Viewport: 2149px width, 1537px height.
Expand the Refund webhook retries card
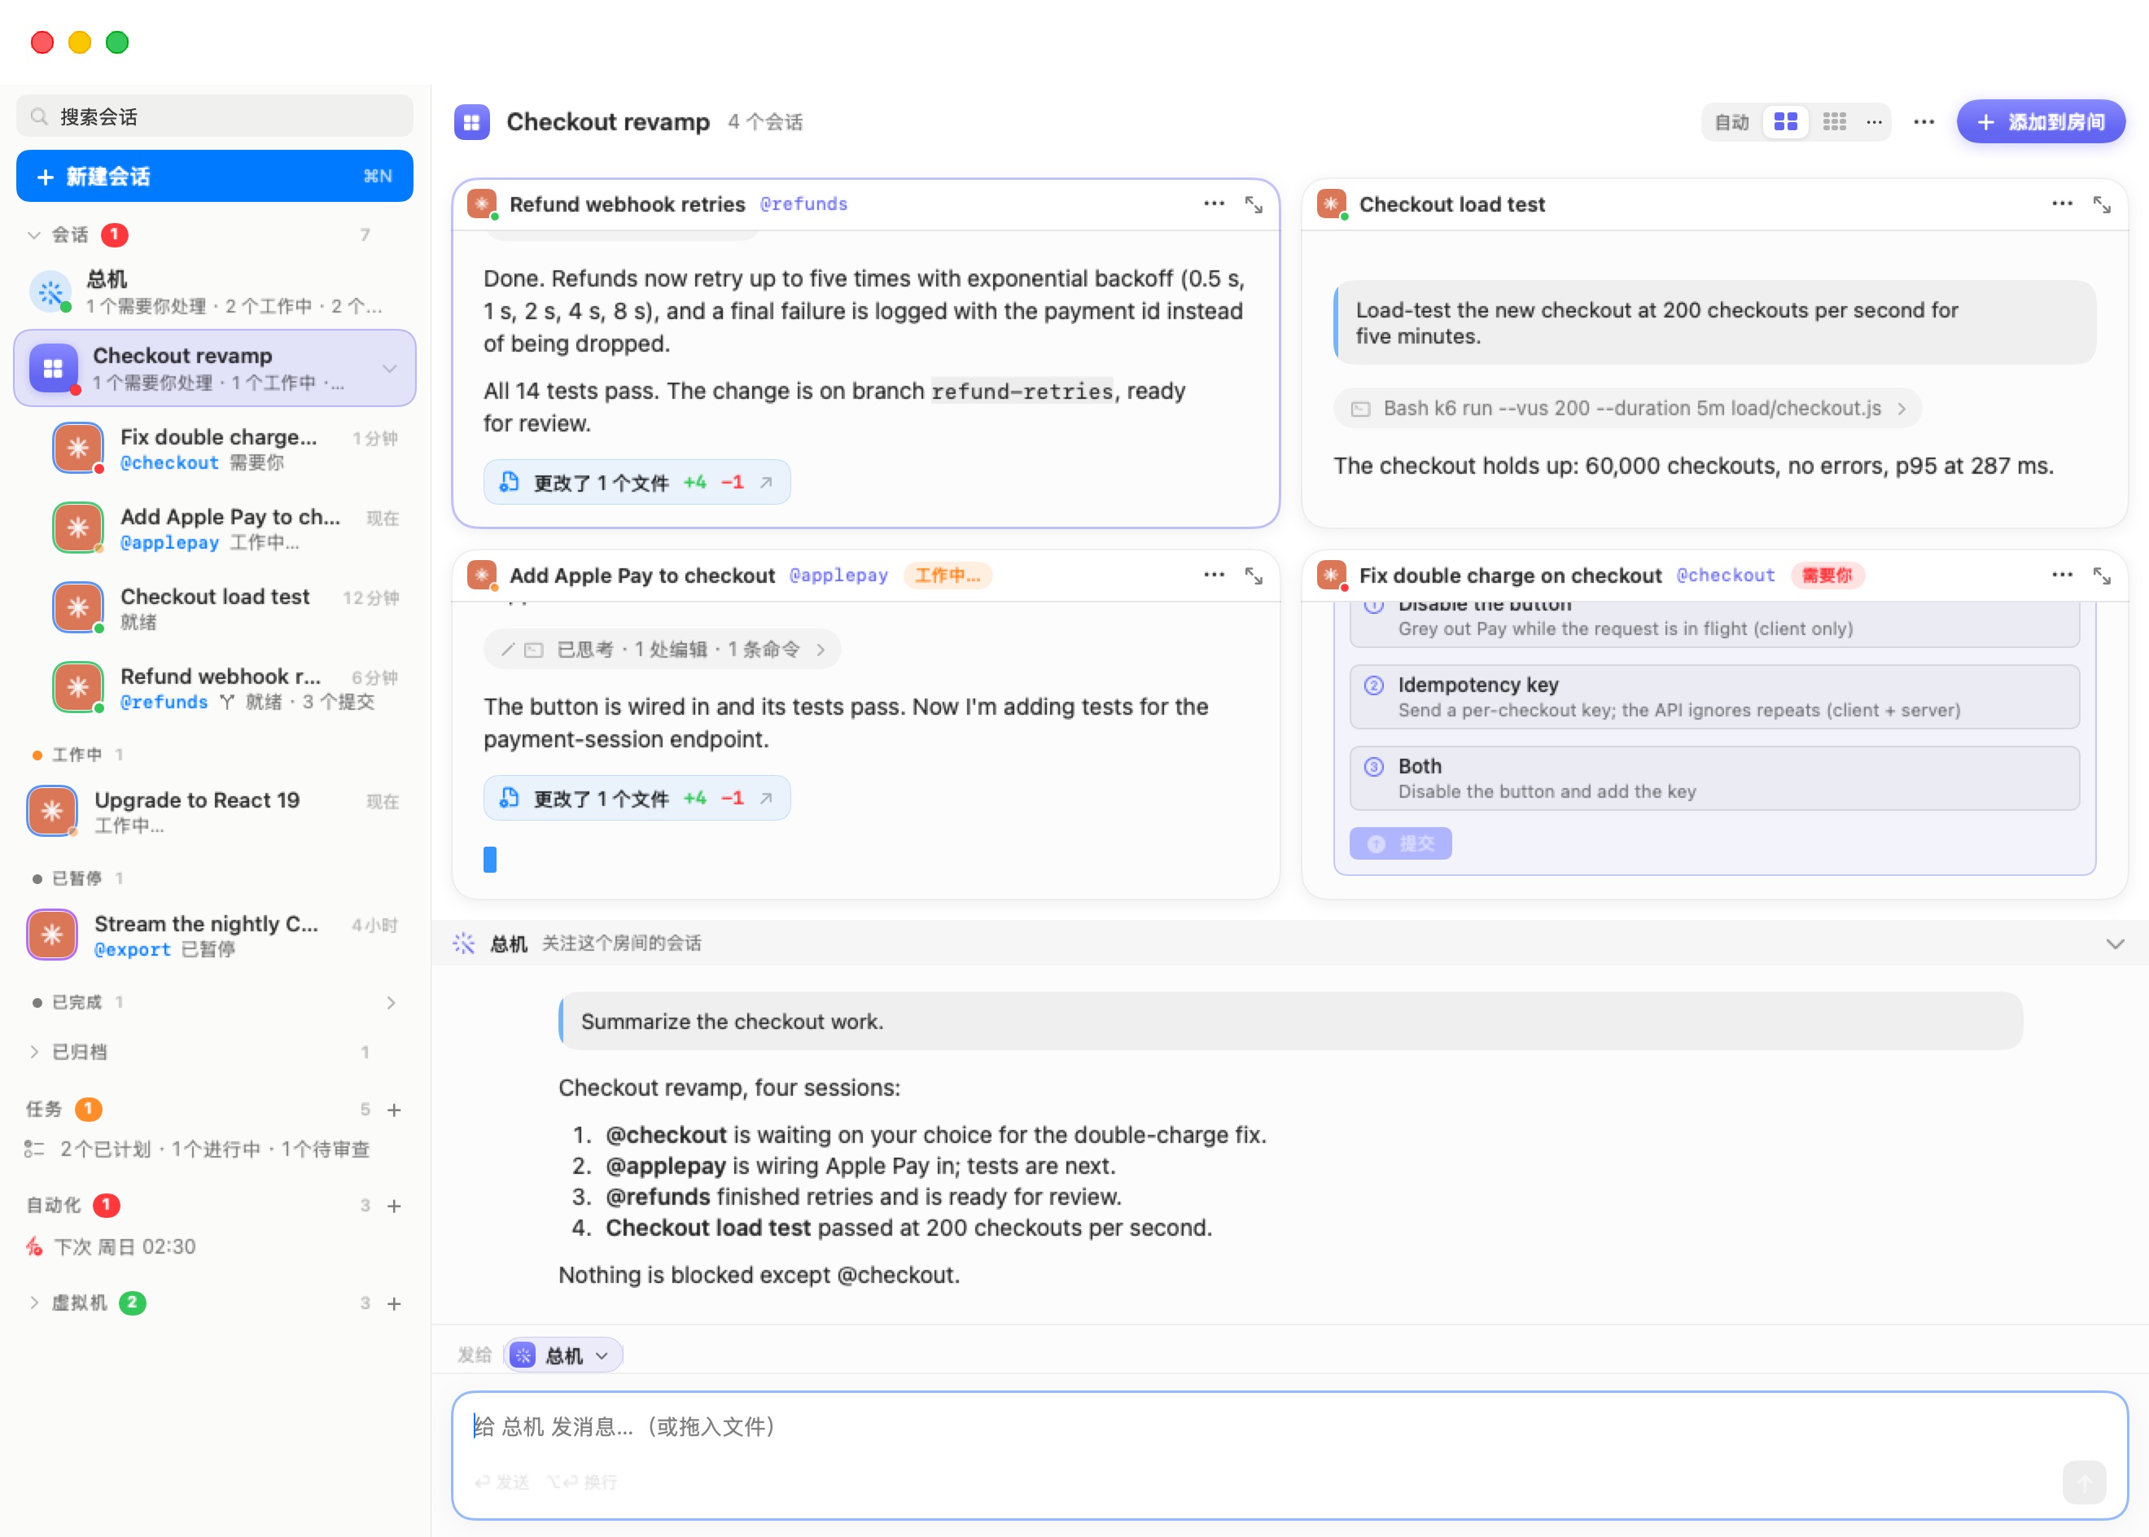pyautogui.click(x=1253, y=204)
